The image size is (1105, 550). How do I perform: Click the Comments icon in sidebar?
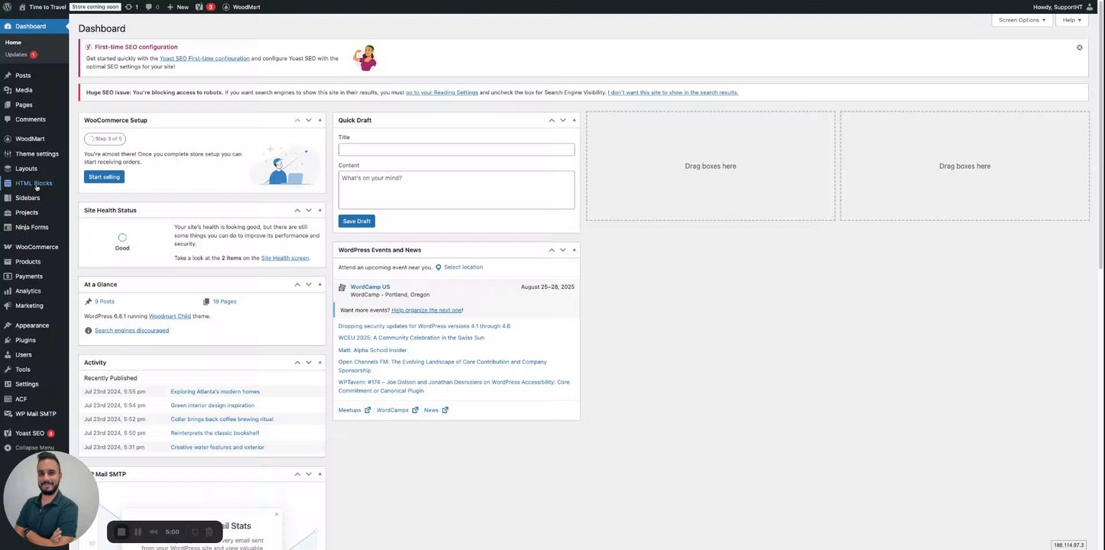pyautogui.click(x=8, y=119)
